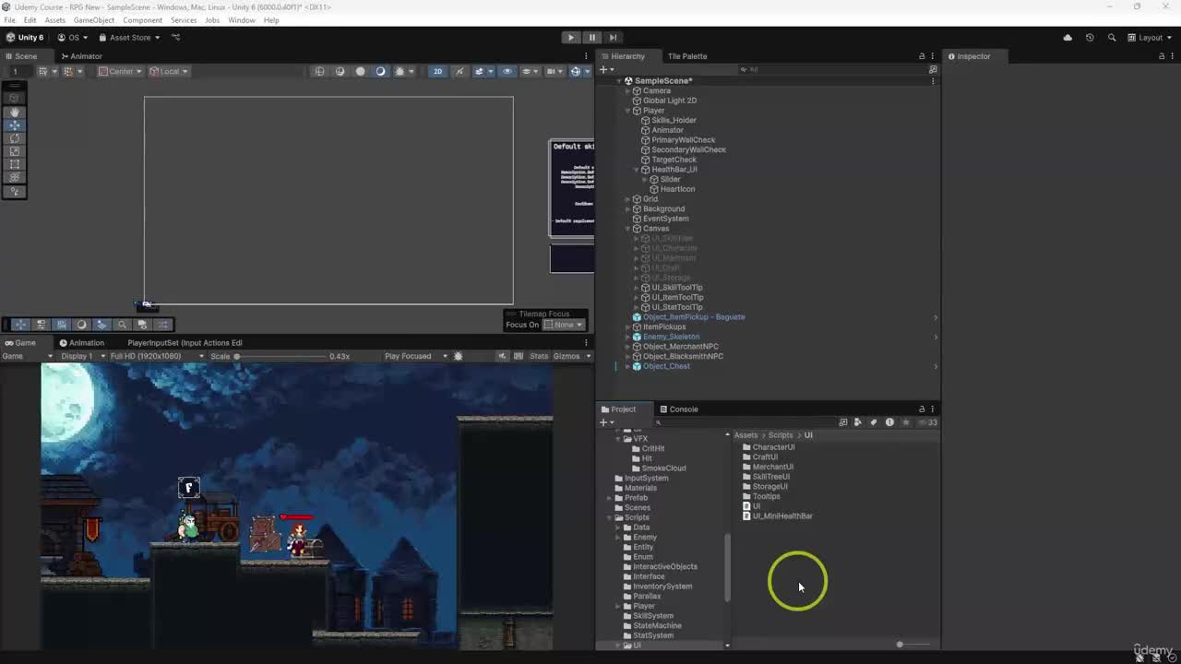
Task: Switch to the Animation tab
Action: (x=81, y=343)
